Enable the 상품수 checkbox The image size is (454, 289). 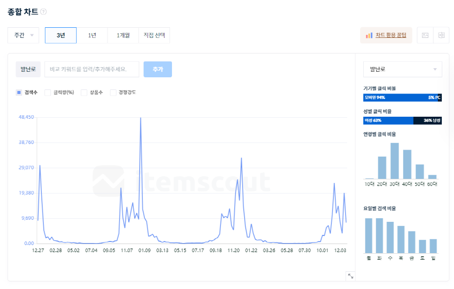(x=84, y=92)
